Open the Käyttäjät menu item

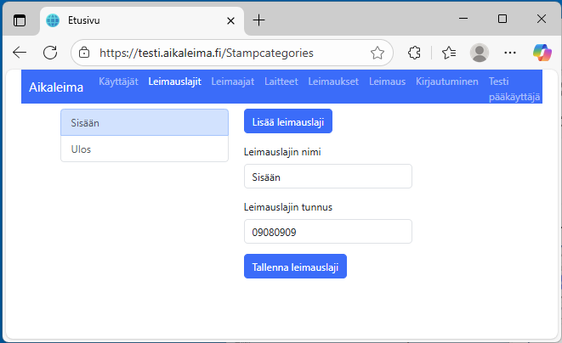[x=119, y=82]
